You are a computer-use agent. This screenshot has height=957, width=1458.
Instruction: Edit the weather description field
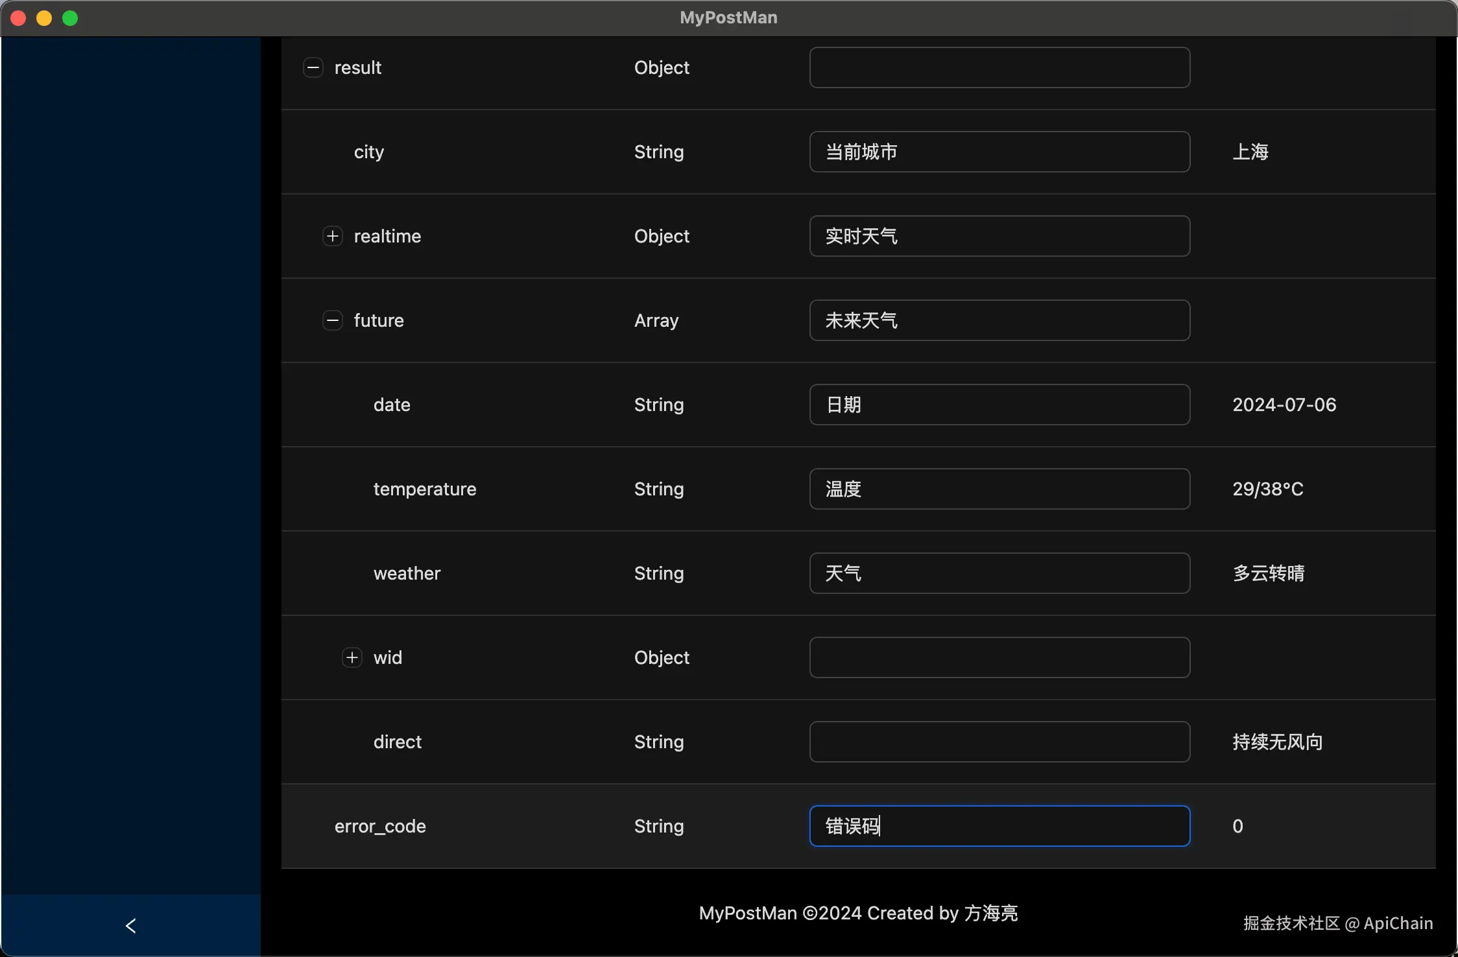[x=999, y=573]
